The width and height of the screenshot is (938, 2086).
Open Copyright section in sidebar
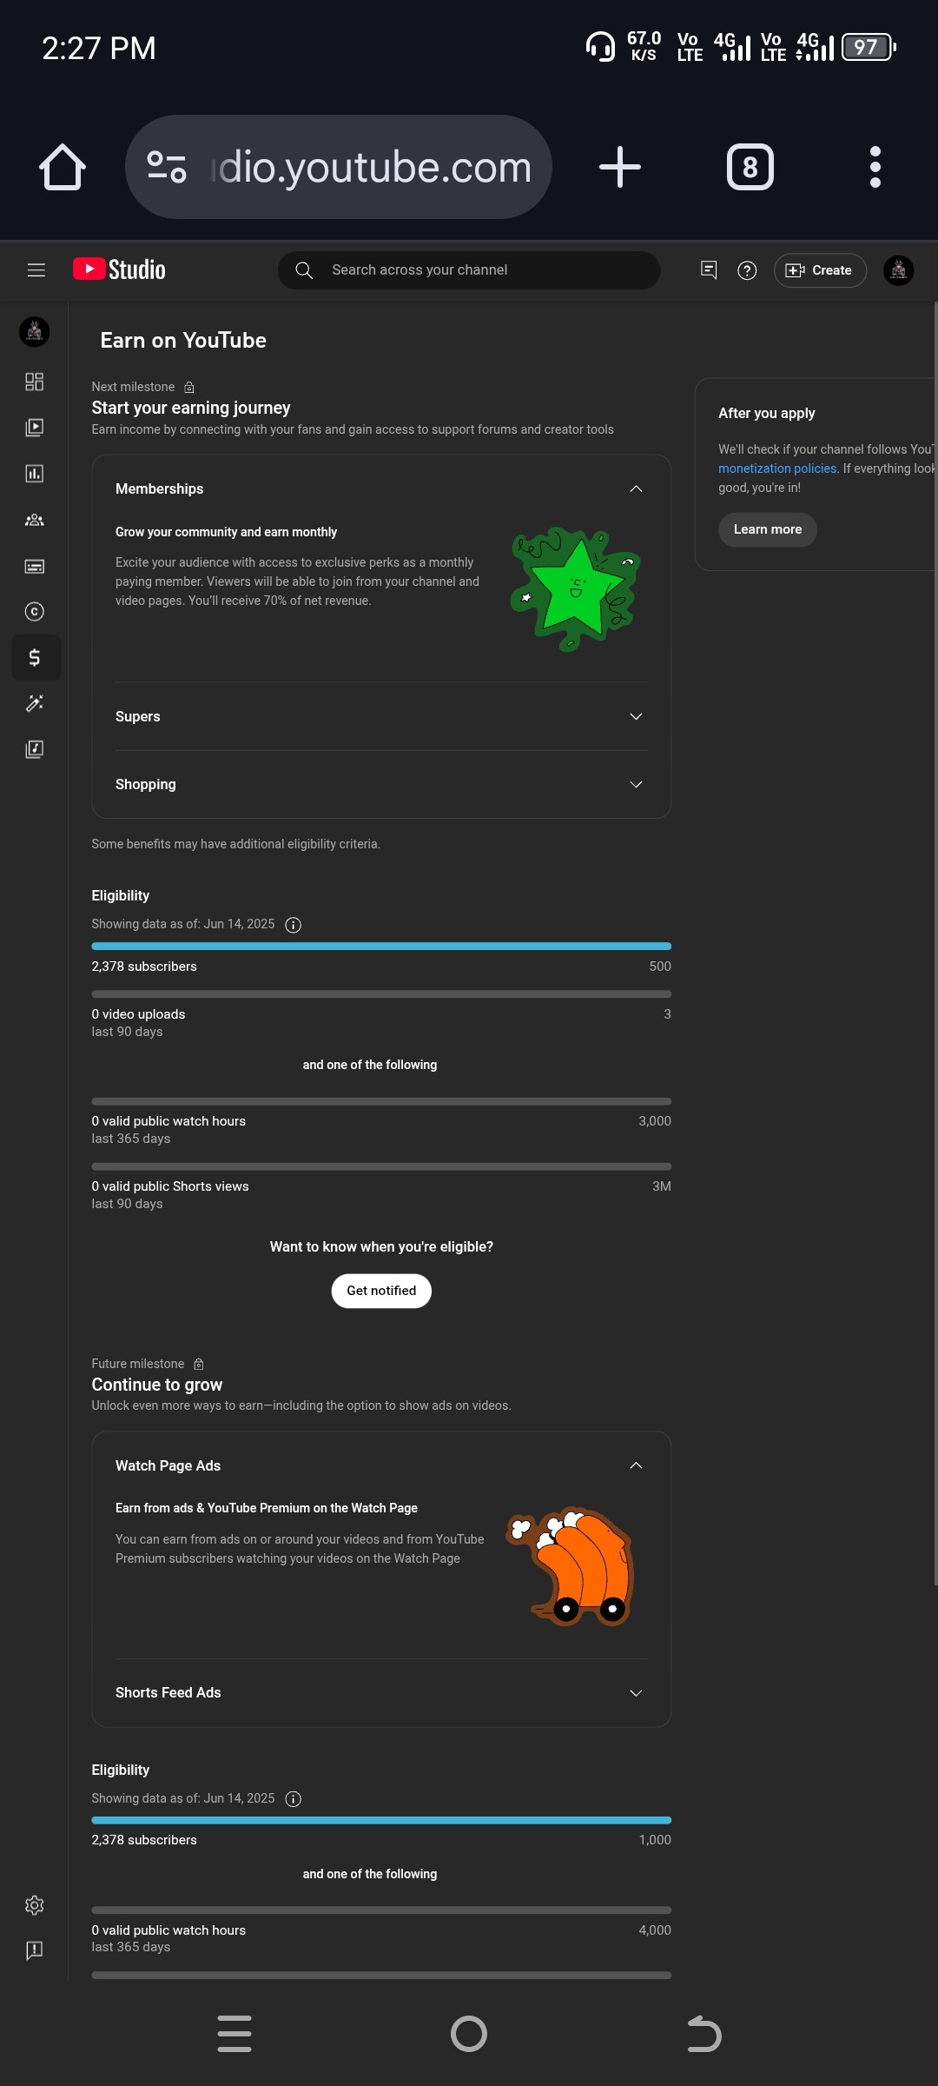pyautogui.click(x=35, y=612)
